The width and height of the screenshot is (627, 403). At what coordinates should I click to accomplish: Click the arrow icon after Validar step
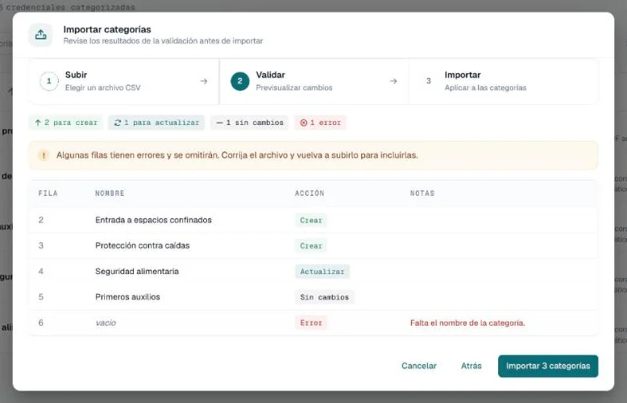point(393,81)
